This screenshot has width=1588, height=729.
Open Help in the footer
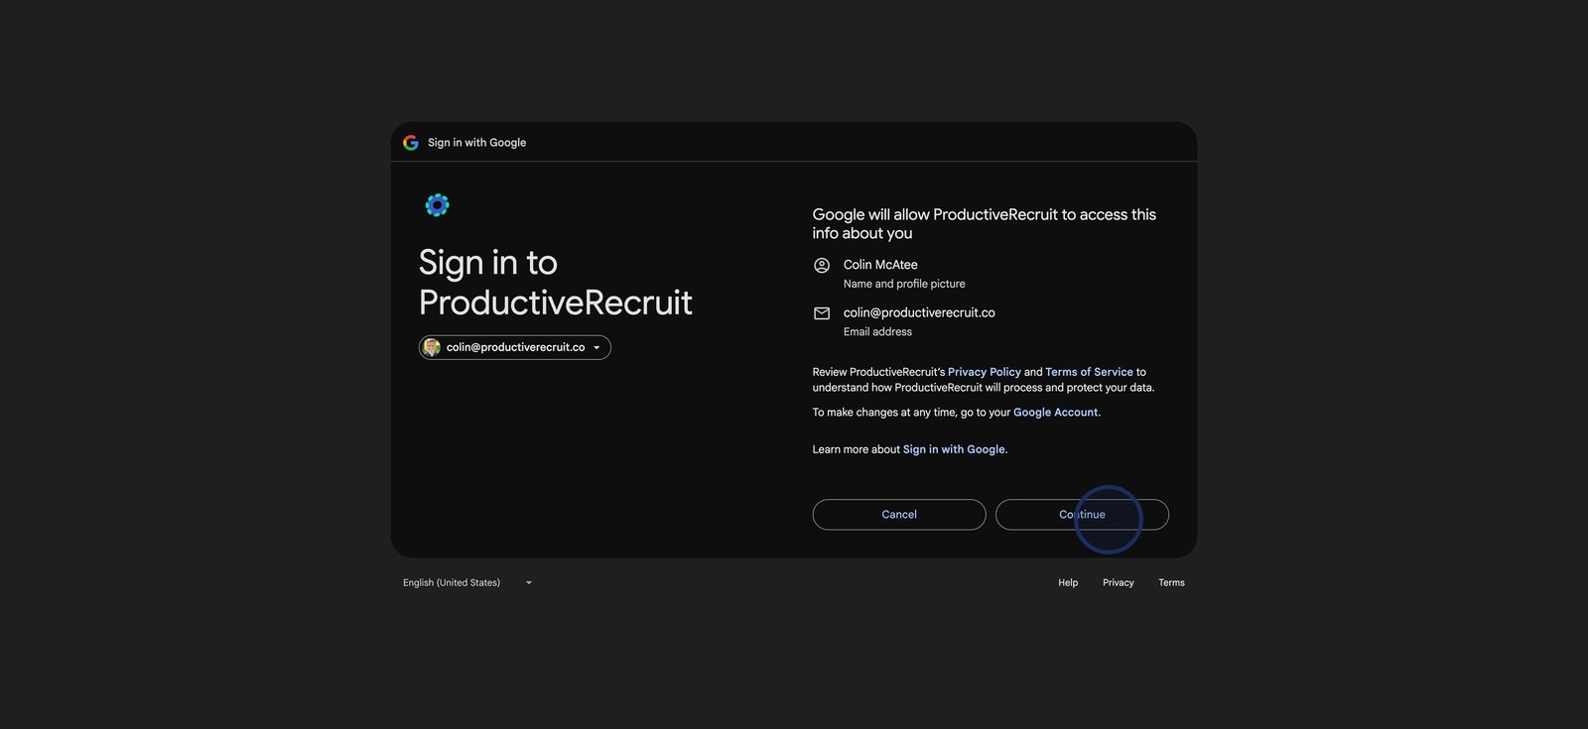tap(1068, 583)
